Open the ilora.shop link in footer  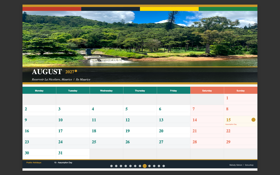click(249, 165)
